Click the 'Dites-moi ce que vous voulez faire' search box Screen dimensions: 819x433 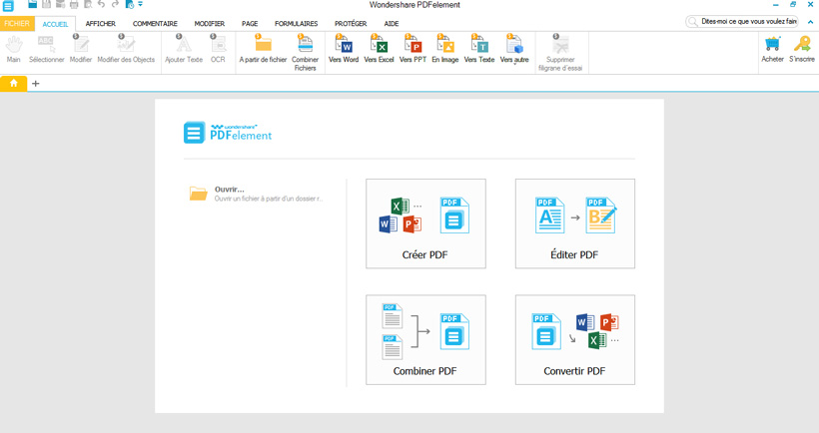[742, 21]
